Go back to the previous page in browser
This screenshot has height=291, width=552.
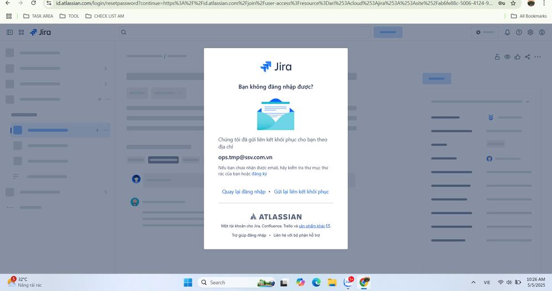pyautogui.click(x=8, y=3)
